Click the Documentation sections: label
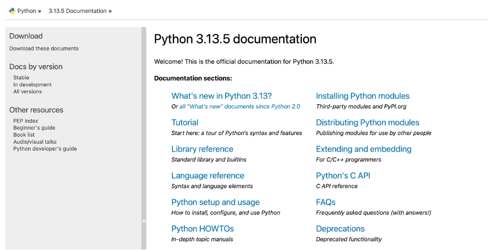 (x=193, y=78)
